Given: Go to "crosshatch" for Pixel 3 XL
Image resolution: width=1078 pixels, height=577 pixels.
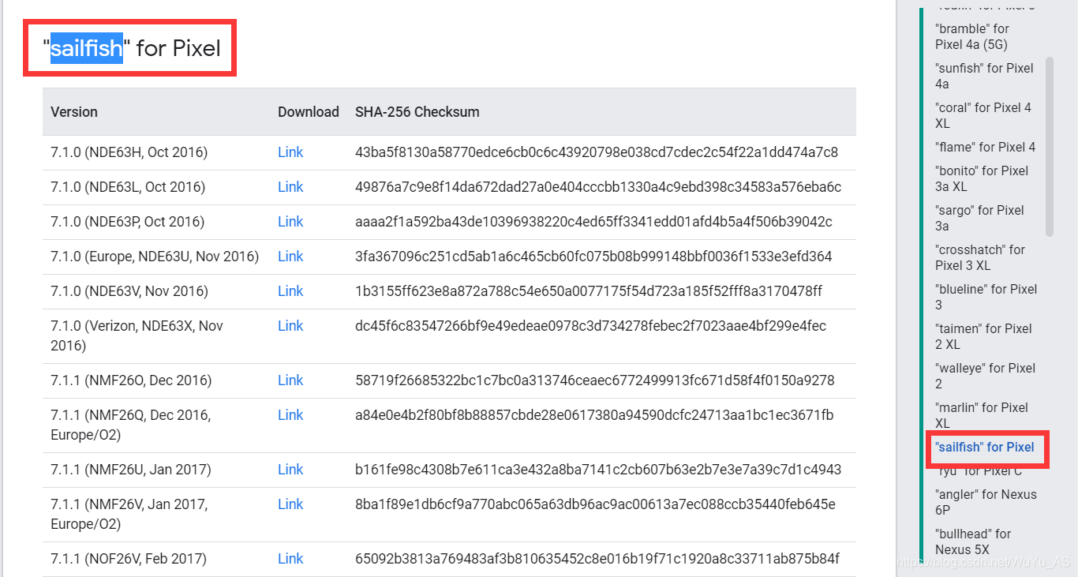Looking at the screenshot, I should click(x=980, y=258).
